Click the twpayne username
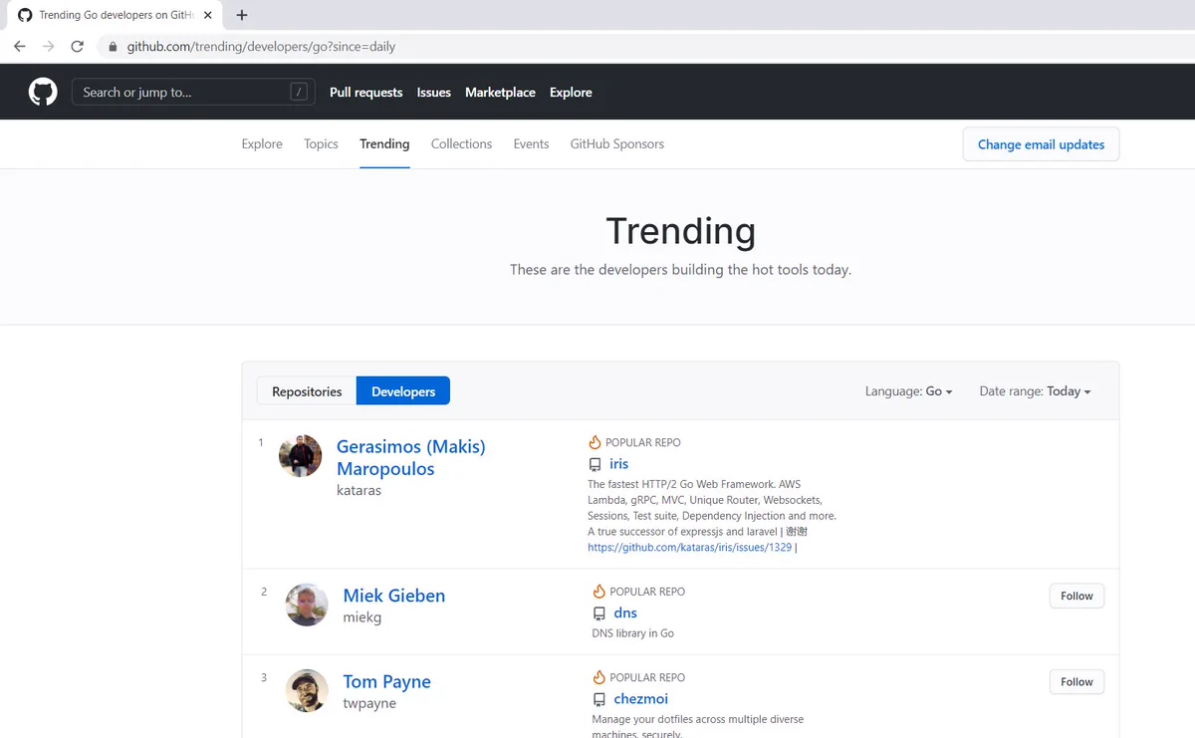 coord(369,703)
